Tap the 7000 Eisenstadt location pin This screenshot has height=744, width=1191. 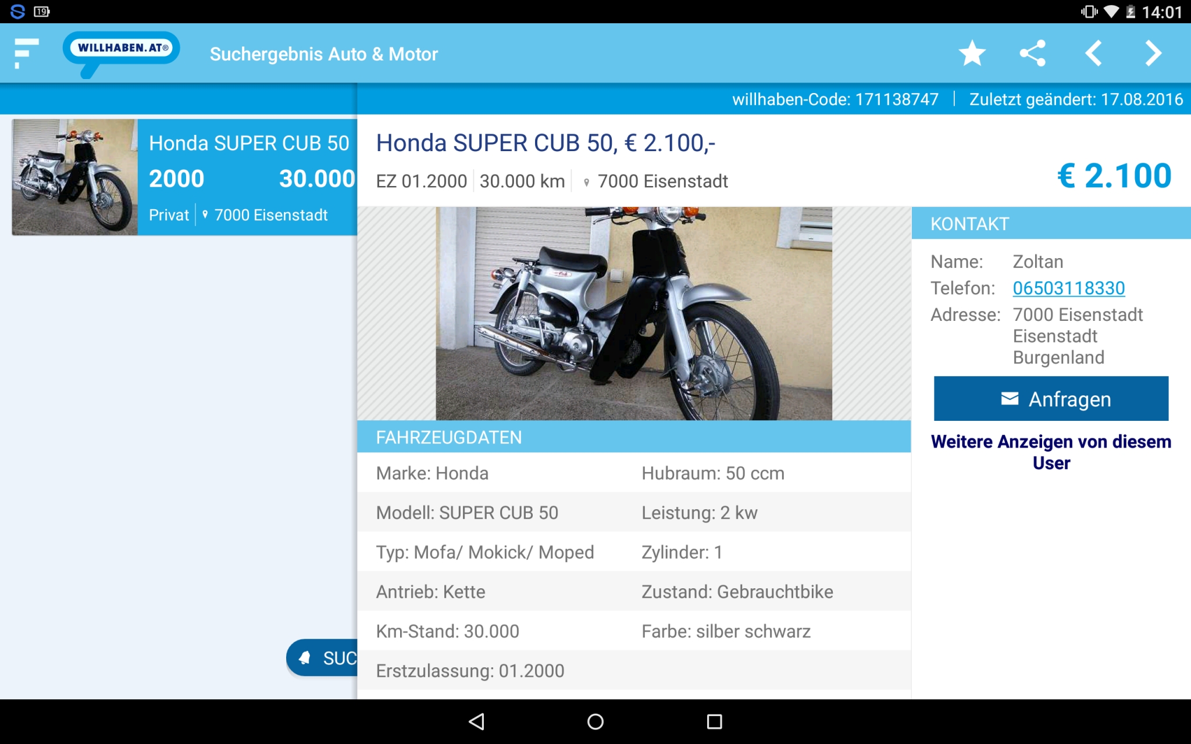(x=587, y=183)
